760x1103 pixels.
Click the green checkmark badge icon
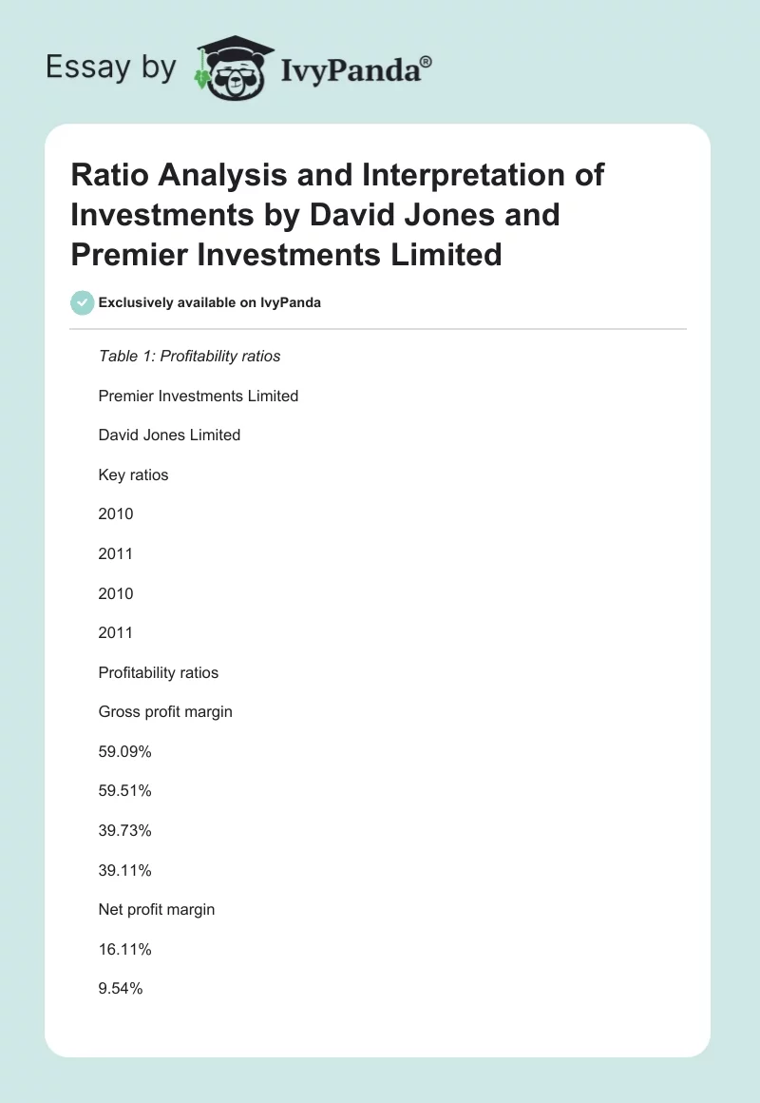point(82,302)
